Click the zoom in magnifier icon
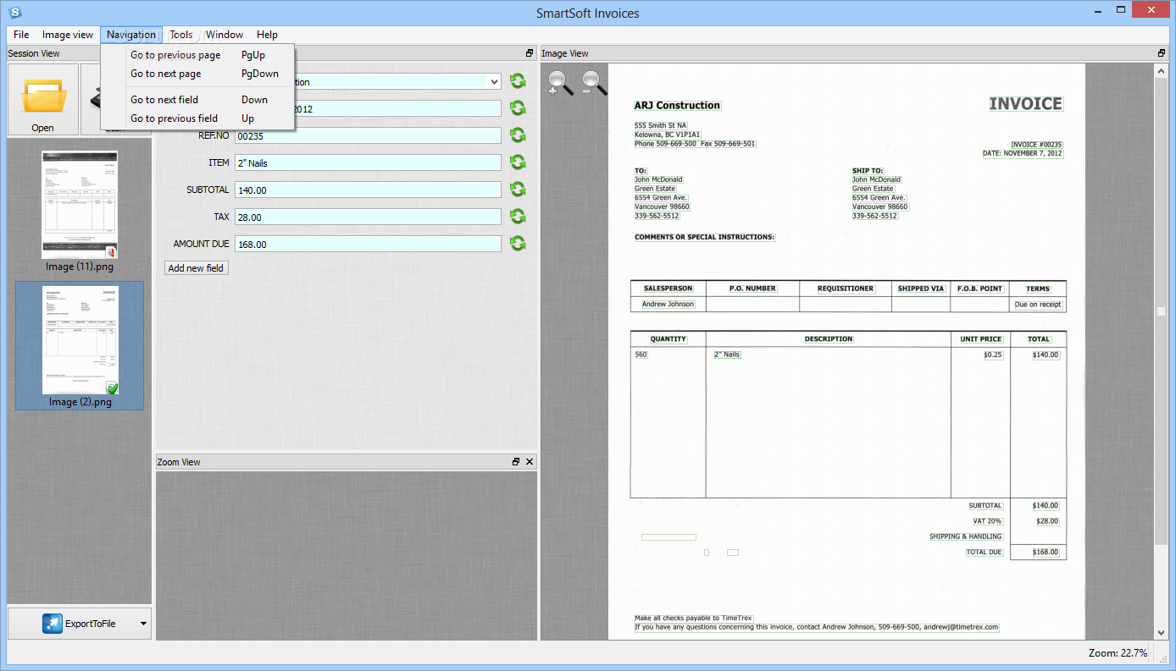Viewport: 1176px width, 671px height. click(560, 83)
